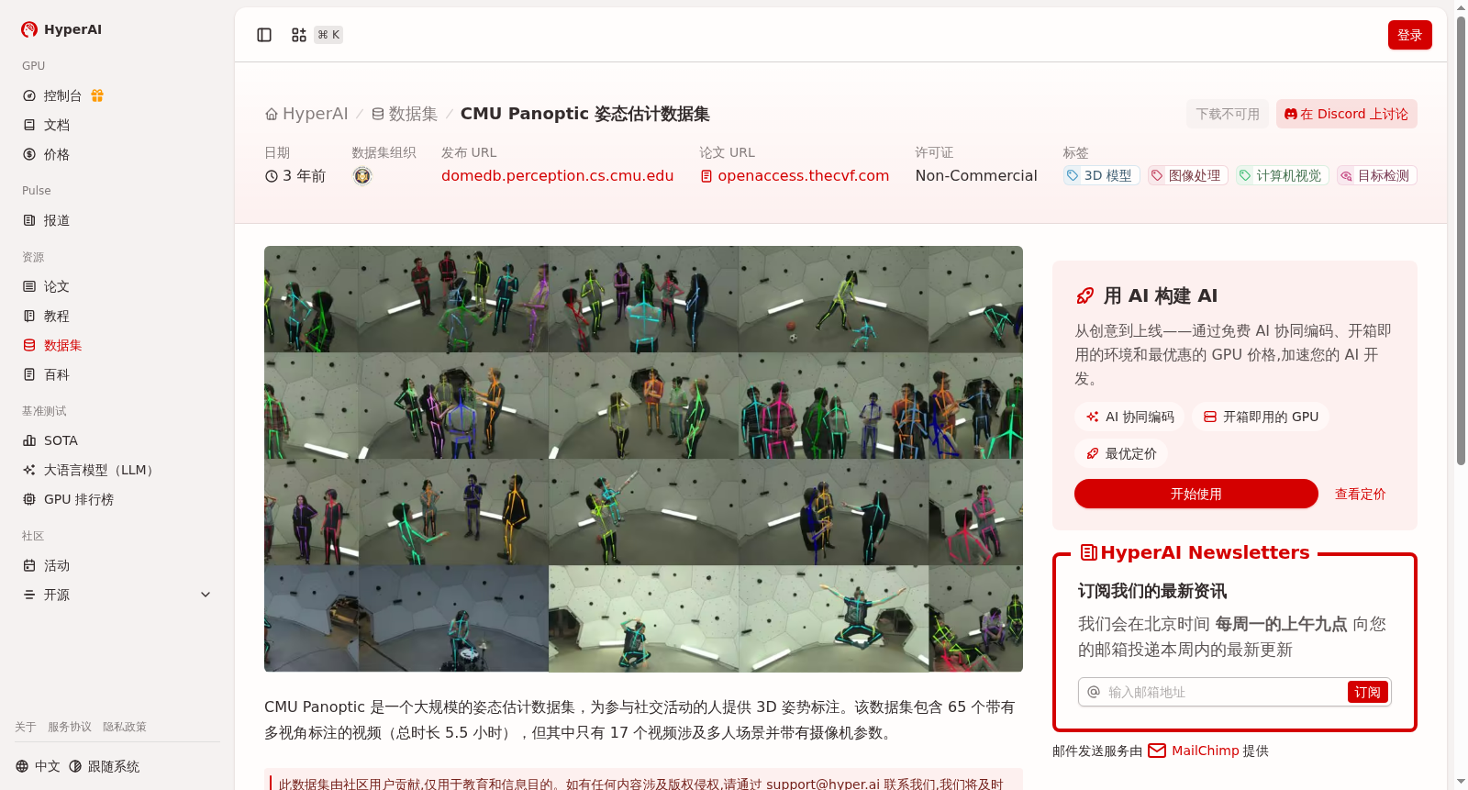The height and width of the screenshot is (790, 1468).
Task: Open 文档 in the sidebar
Action: click(x=57, y=125)
